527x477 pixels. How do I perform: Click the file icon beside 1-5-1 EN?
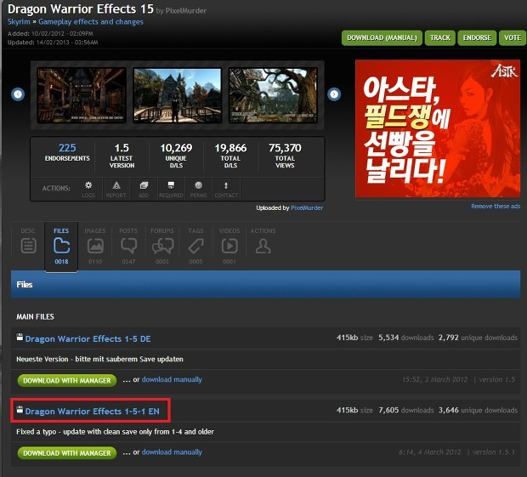[20, 410]
